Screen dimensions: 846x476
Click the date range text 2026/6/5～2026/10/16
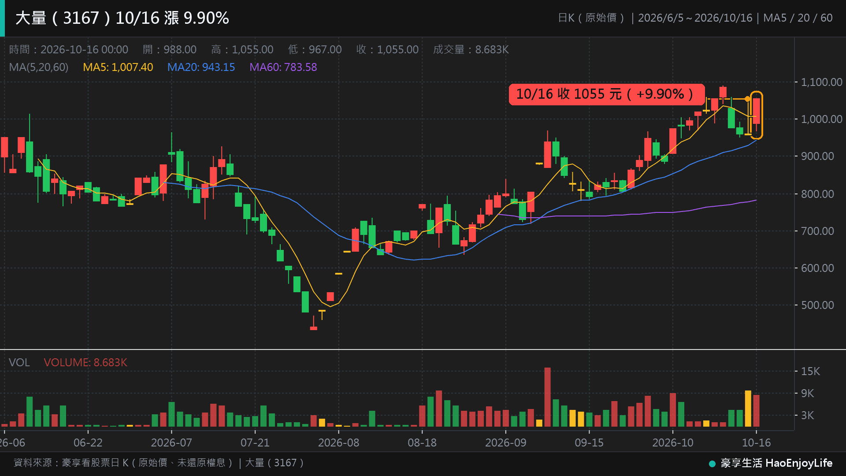[x=695, y=18]
